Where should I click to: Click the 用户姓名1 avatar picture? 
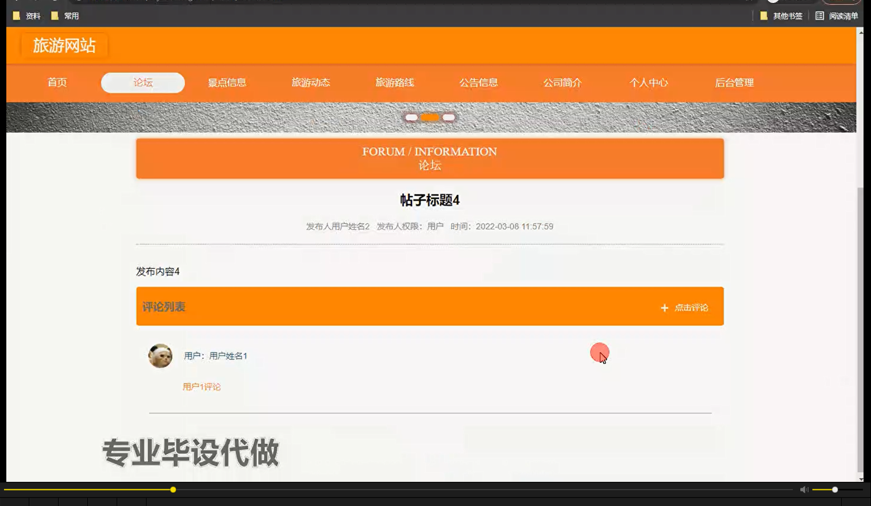click(x=160, y=355)
